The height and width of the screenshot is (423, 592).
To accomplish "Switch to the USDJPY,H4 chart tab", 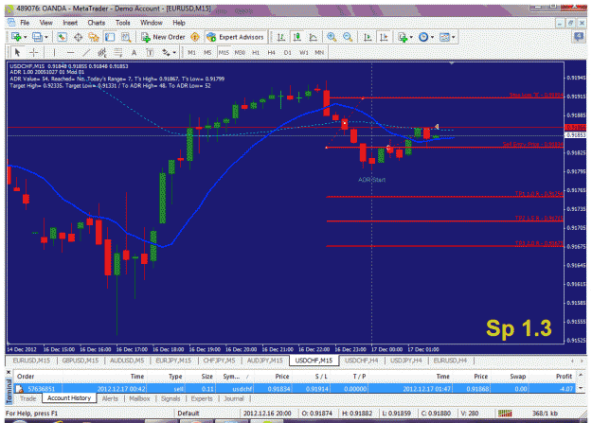I will pyautogui.click(x=405, y=361).
